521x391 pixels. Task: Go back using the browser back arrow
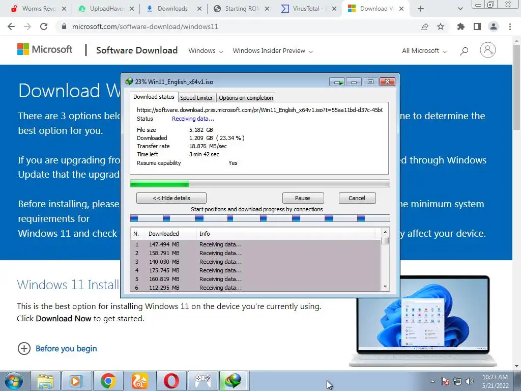coord(11,26)
